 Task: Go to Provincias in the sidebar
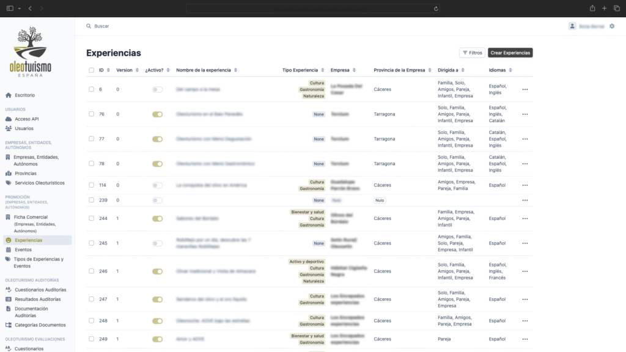click(x=26, y=174)
